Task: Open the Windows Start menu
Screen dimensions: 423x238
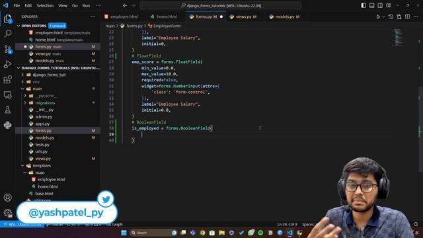Action: [124, 233]
